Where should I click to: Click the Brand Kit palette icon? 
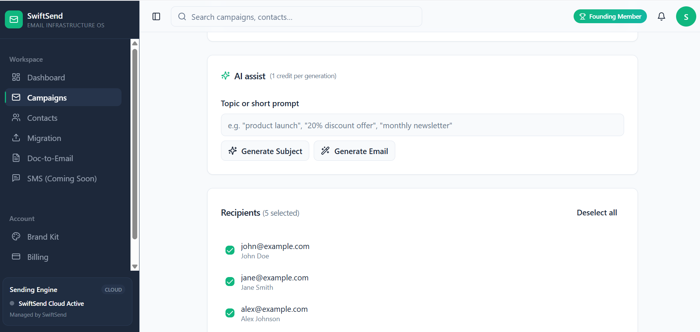pyautogui.click(x=16, y=236)
